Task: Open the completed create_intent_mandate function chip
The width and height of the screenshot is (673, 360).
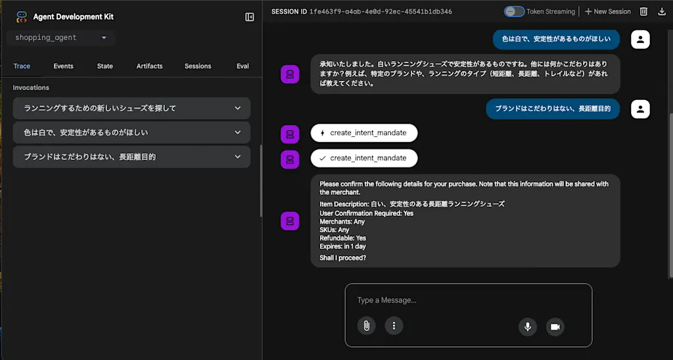Action: pos(364,158)
